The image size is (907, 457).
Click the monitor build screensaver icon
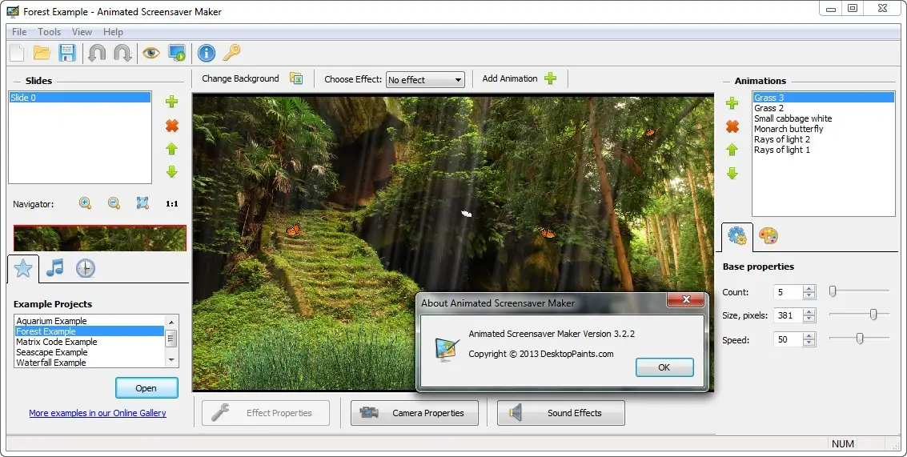176,53
